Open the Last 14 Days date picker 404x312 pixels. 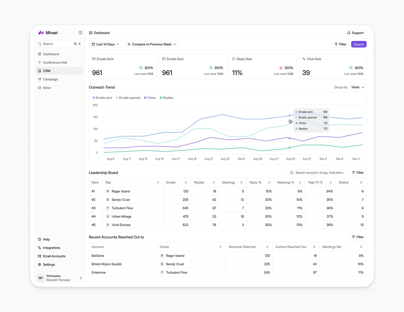105,44
